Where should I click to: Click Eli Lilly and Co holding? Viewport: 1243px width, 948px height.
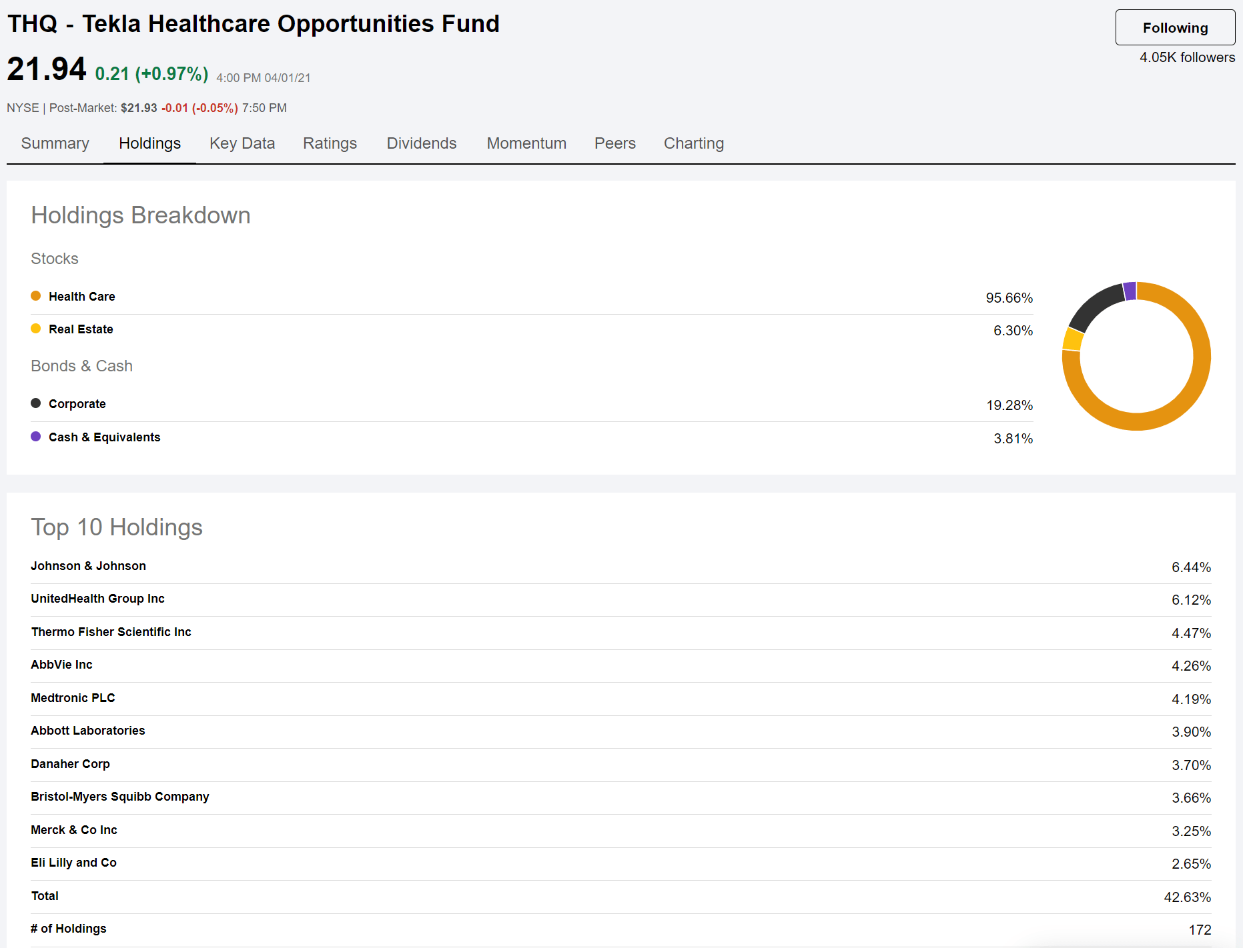point(73,863)
